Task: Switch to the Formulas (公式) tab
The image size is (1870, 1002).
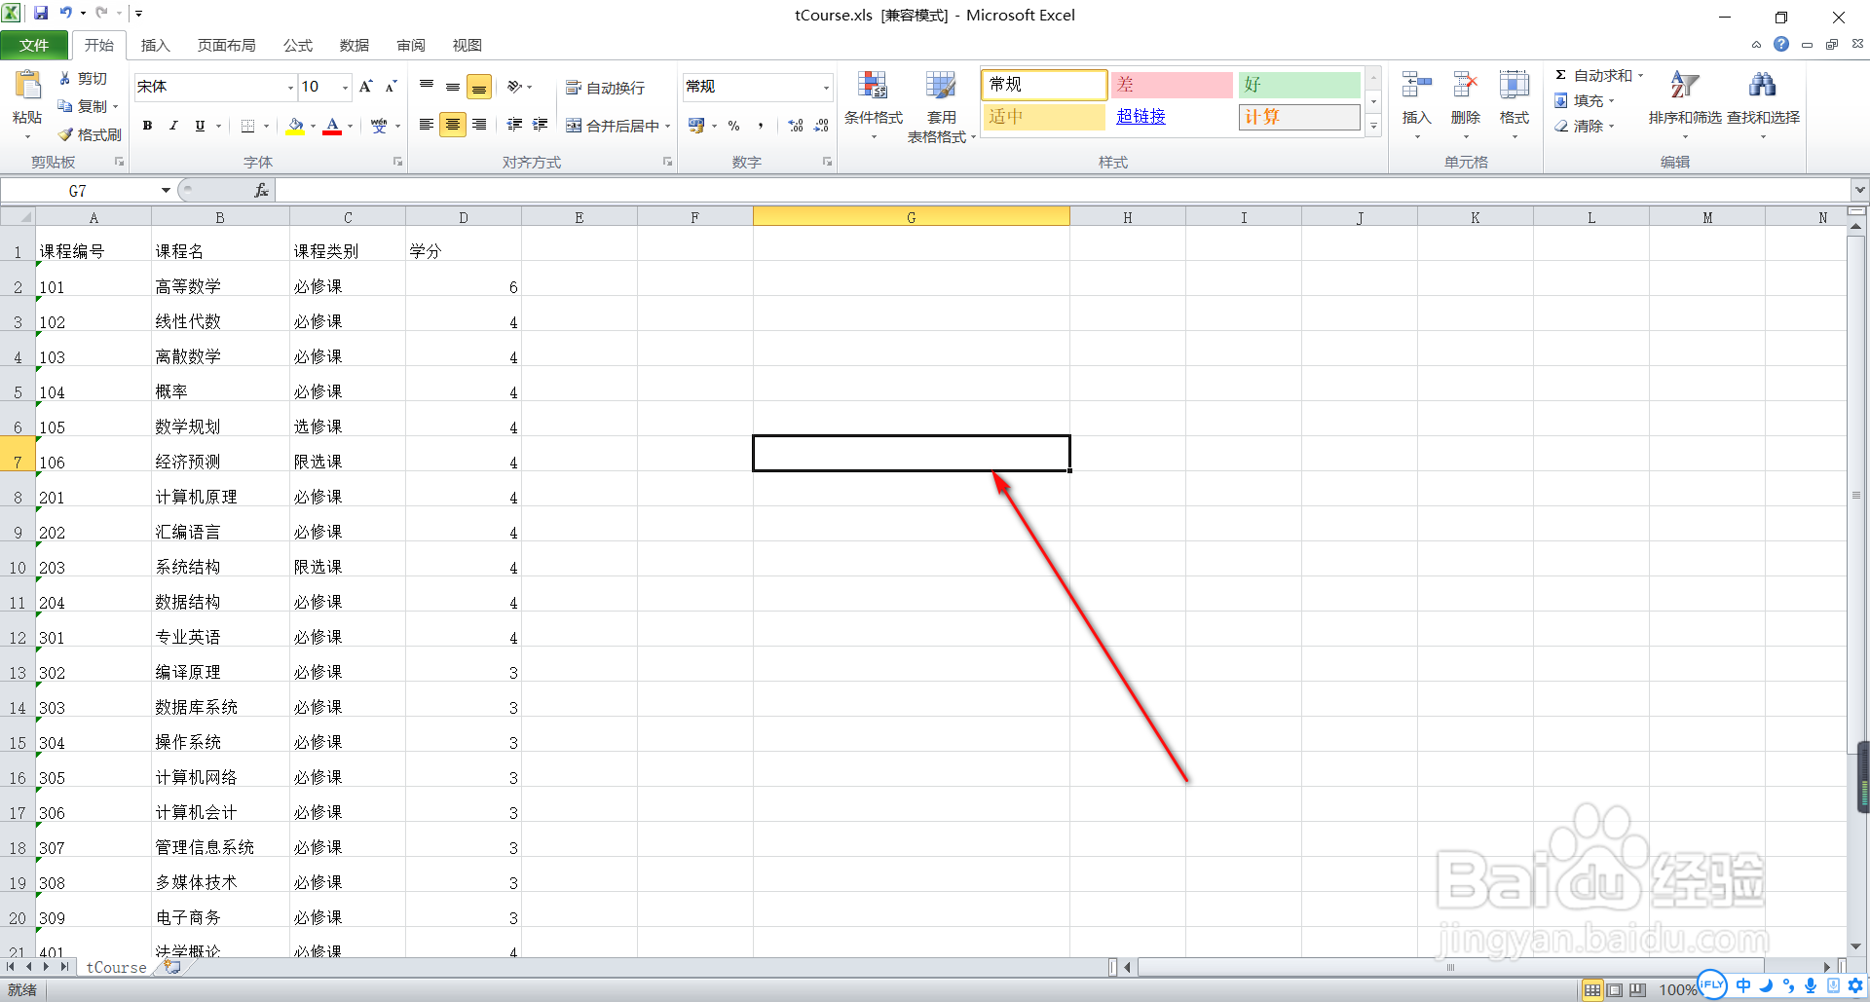Action: 298,45
